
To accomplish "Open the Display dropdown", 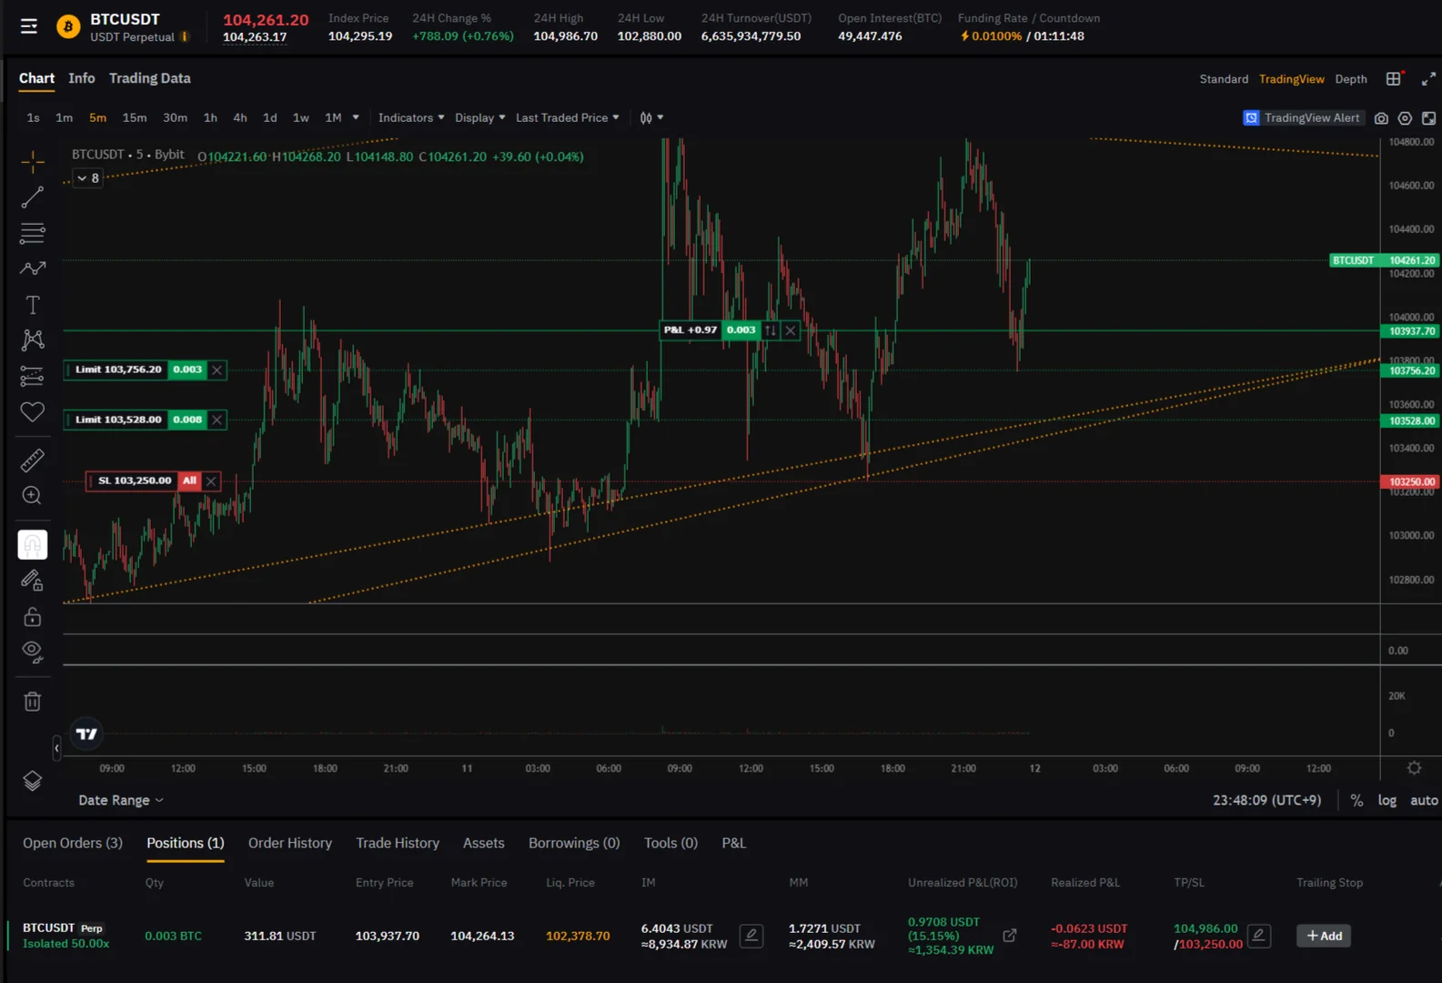I will [x=479, y=117].
